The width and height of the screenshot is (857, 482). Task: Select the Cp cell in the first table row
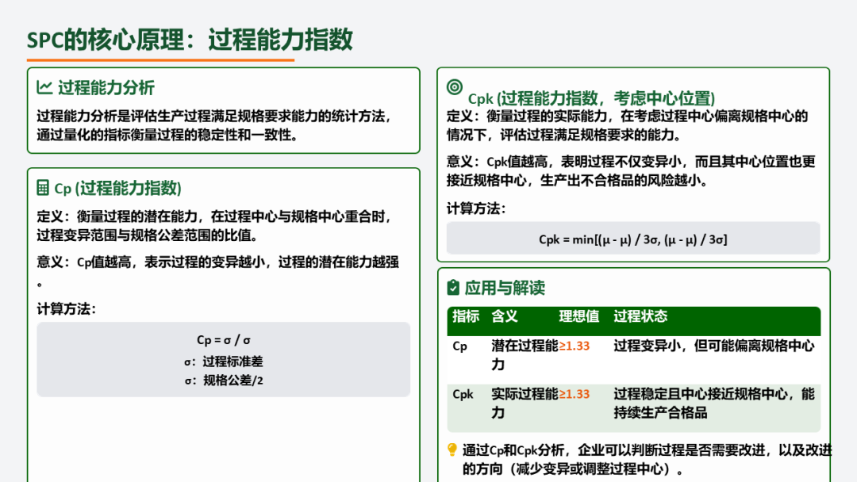click(460, 346)
